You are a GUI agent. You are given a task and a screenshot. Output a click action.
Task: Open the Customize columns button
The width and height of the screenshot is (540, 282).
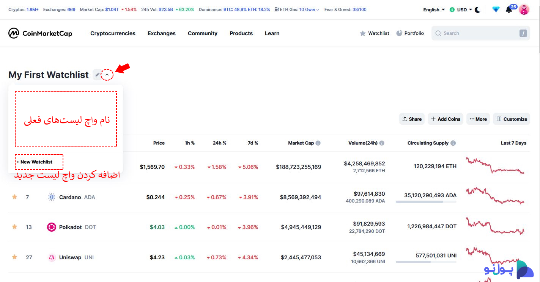click(512, 119)
